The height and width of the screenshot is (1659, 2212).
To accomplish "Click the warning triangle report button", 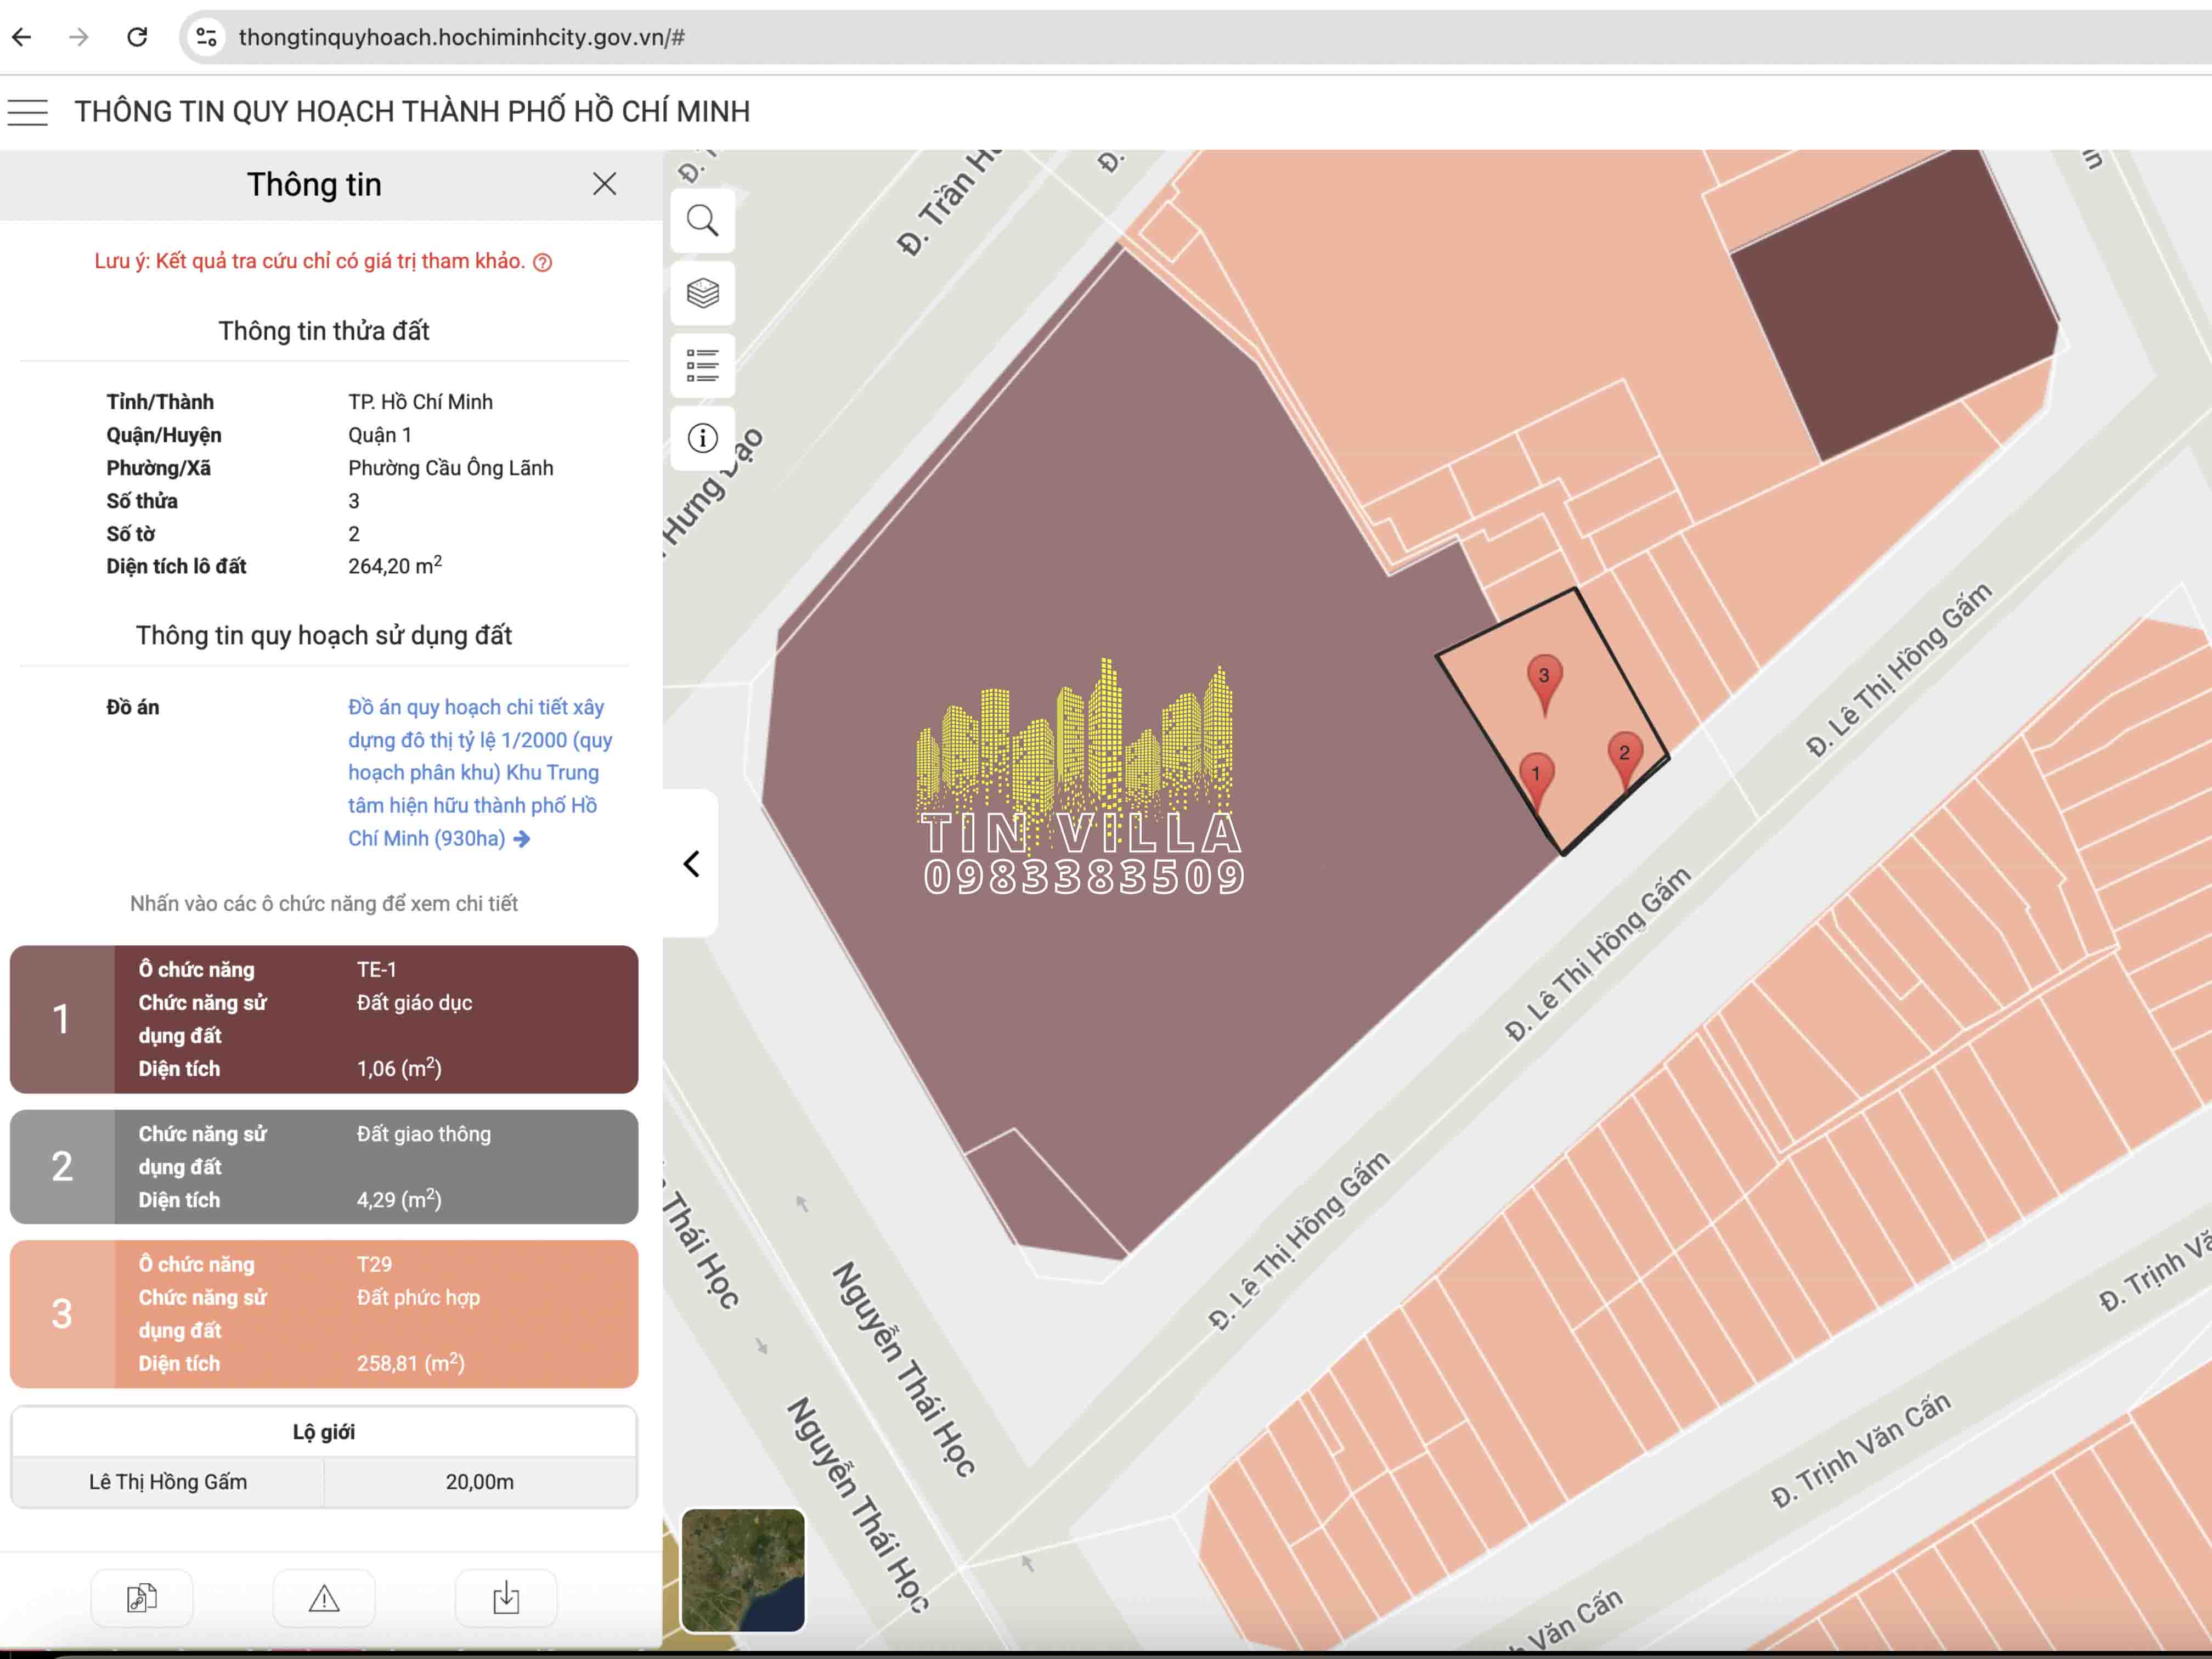I will coord(324,1597).
